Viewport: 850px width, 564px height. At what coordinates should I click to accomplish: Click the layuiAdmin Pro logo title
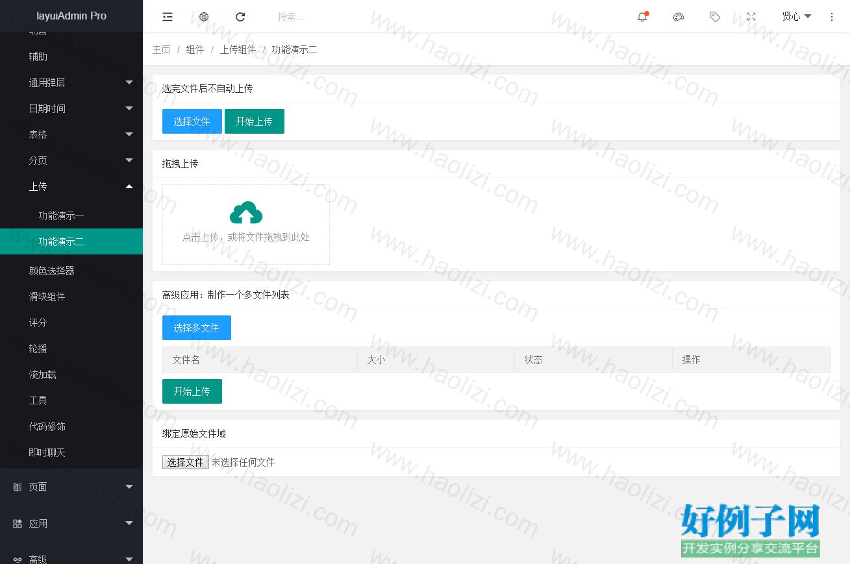pos(71,16)
